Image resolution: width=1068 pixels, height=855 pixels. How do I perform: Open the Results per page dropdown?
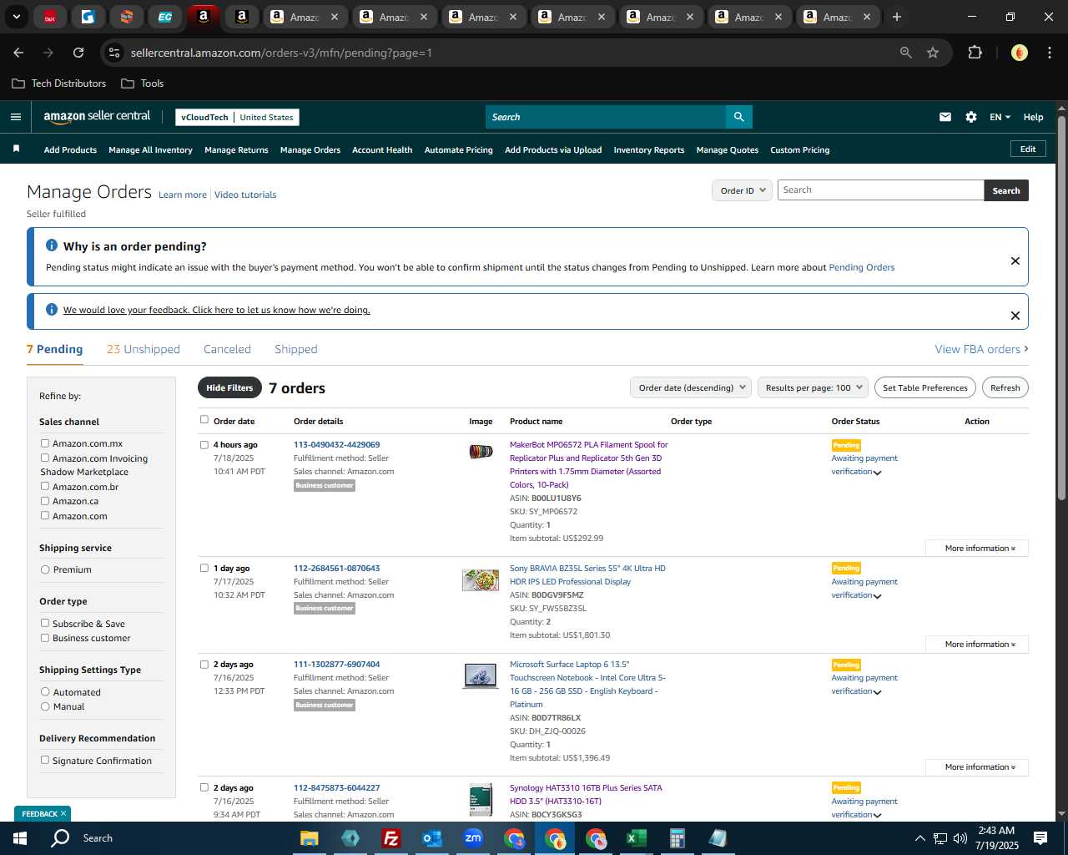[x=813, y=387]
